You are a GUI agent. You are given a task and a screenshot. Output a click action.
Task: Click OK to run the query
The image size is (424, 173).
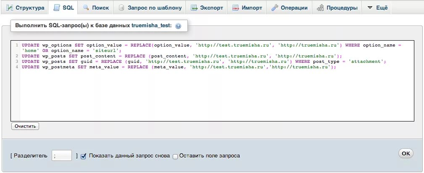[x=406, y=153]
